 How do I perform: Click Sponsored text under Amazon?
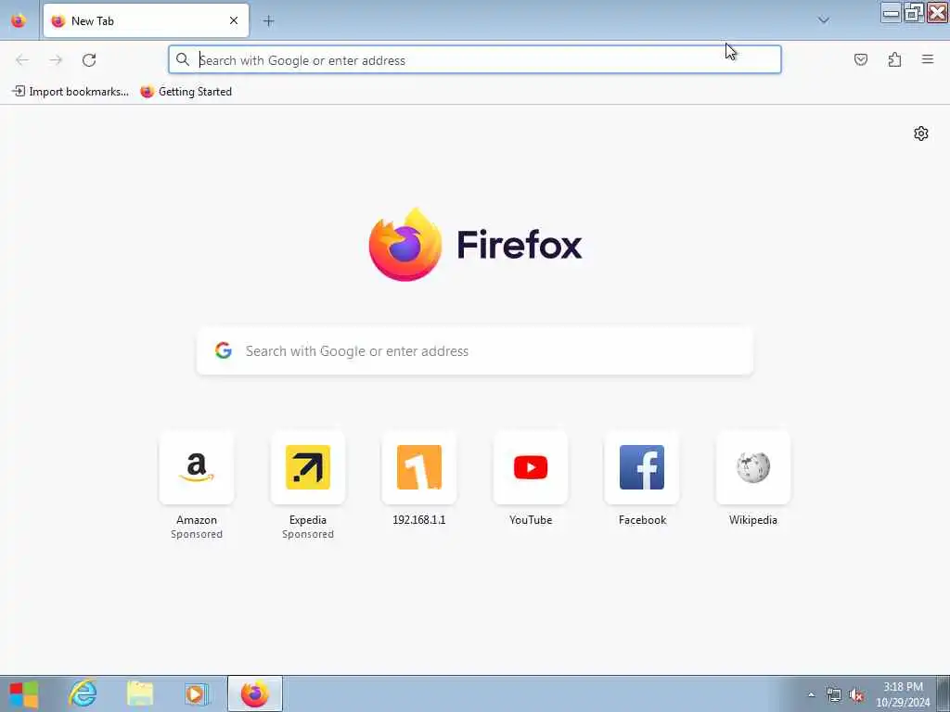click(197, 534)
